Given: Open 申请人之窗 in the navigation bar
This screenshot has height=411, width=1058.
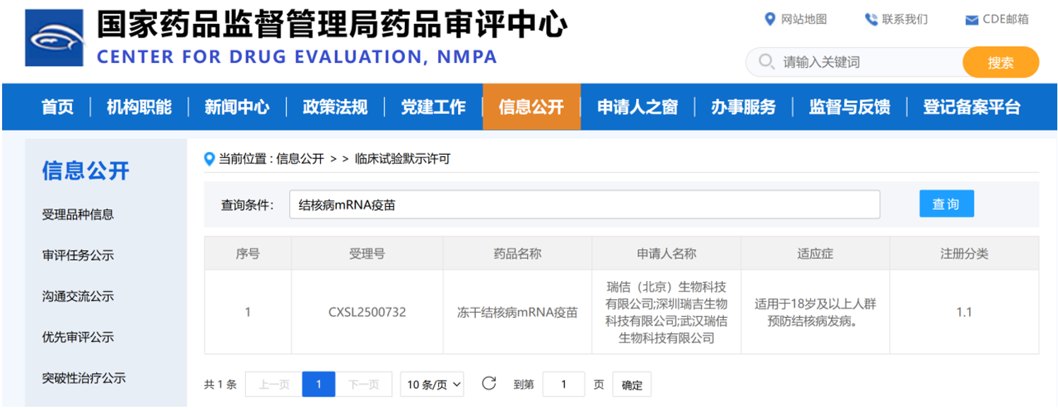Looking at the screenshot, I should [x=637, y=107].
